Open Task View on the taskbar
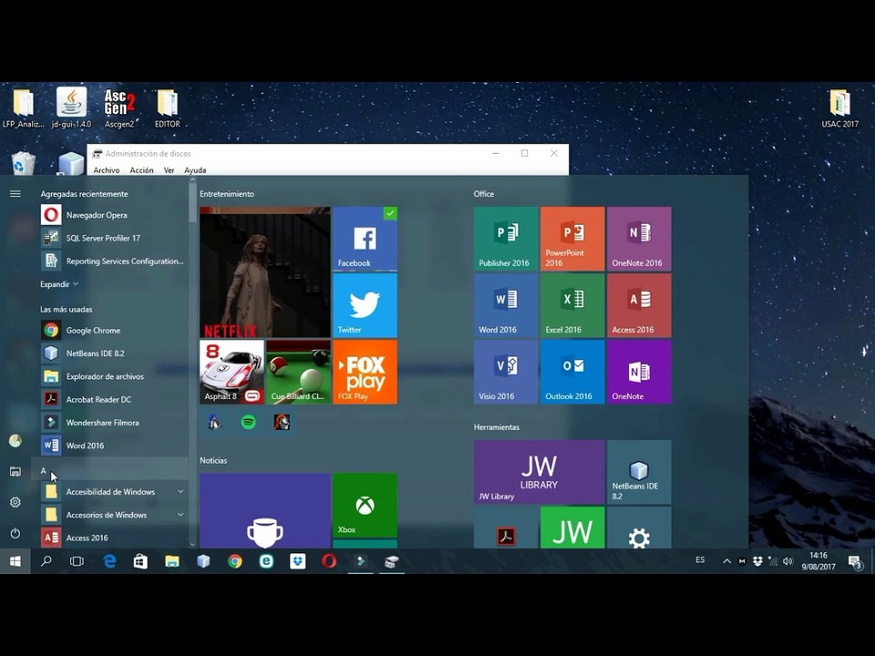This screenshot has width=875, height=656. (77, 562)
